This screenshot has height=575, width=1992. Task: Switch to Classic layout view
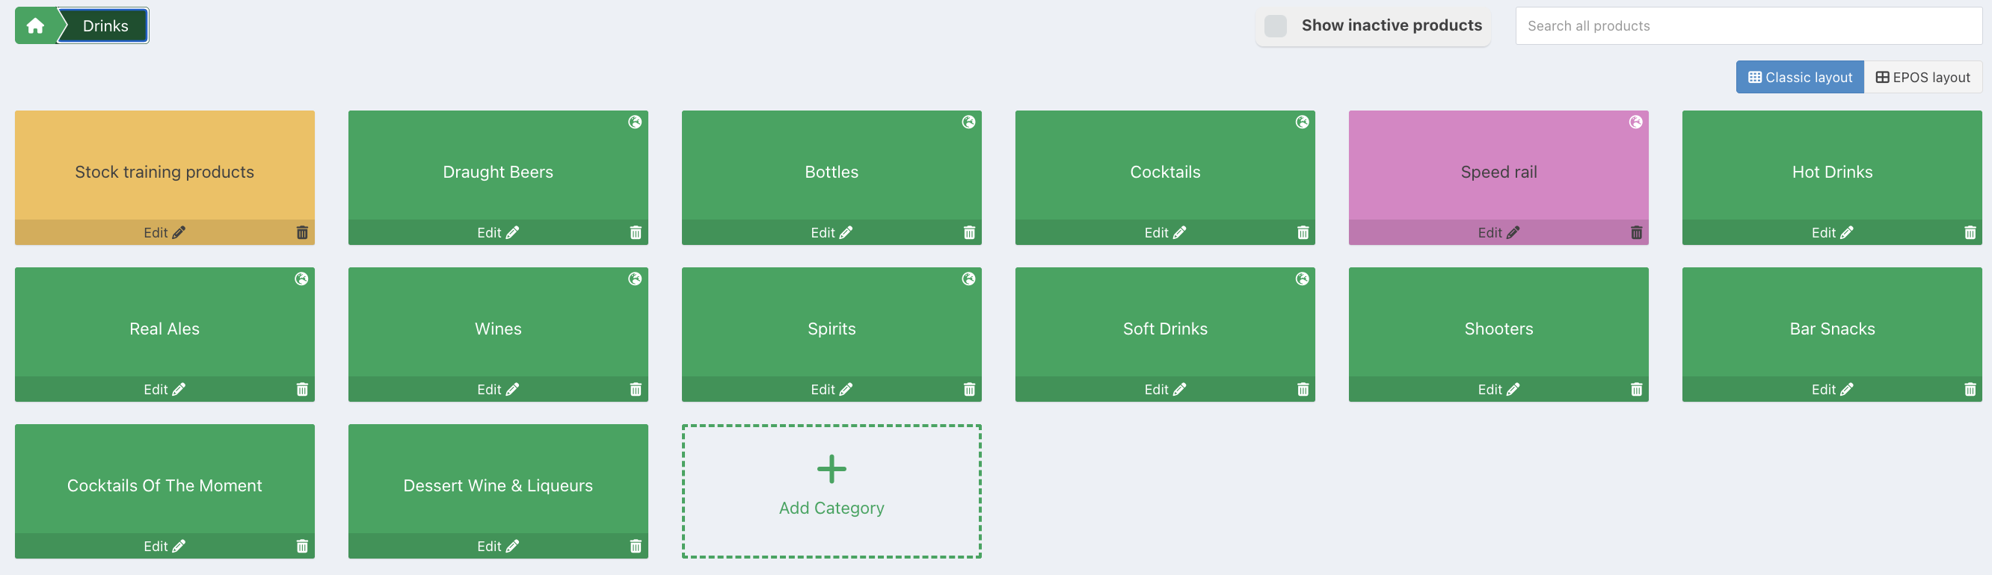tap(1799, 77)
